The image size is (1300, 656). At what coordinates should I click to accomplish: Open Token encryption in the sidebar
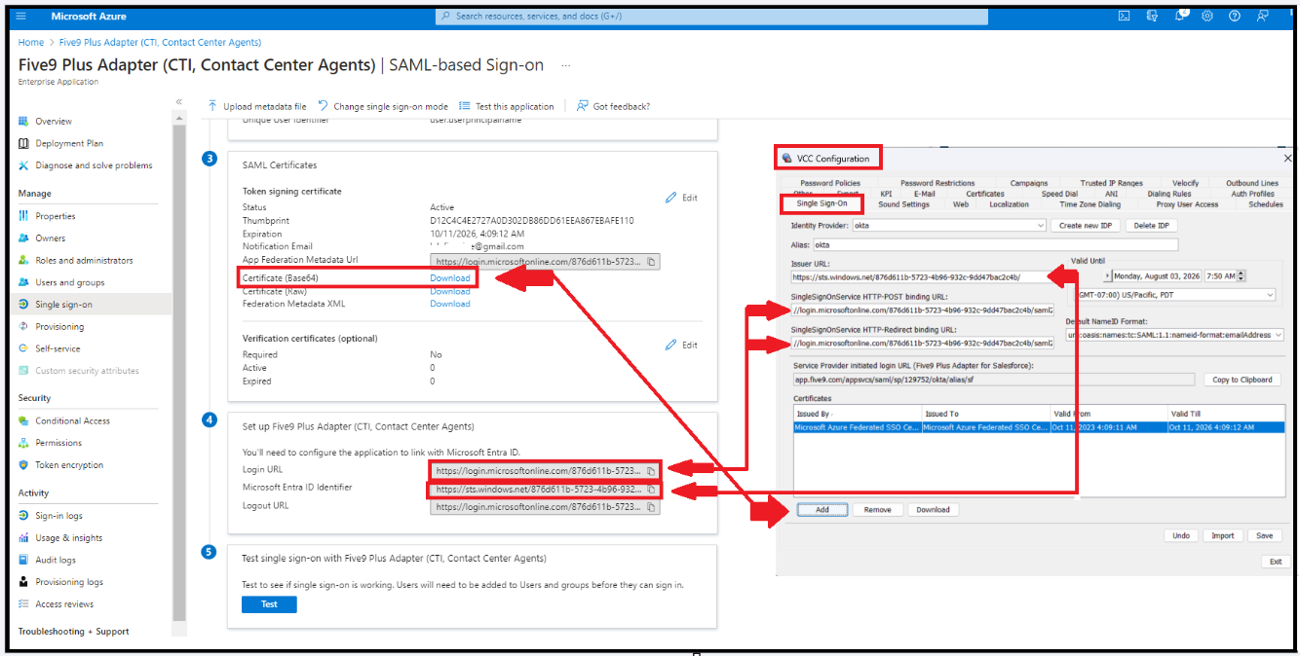tap(69, 465)
